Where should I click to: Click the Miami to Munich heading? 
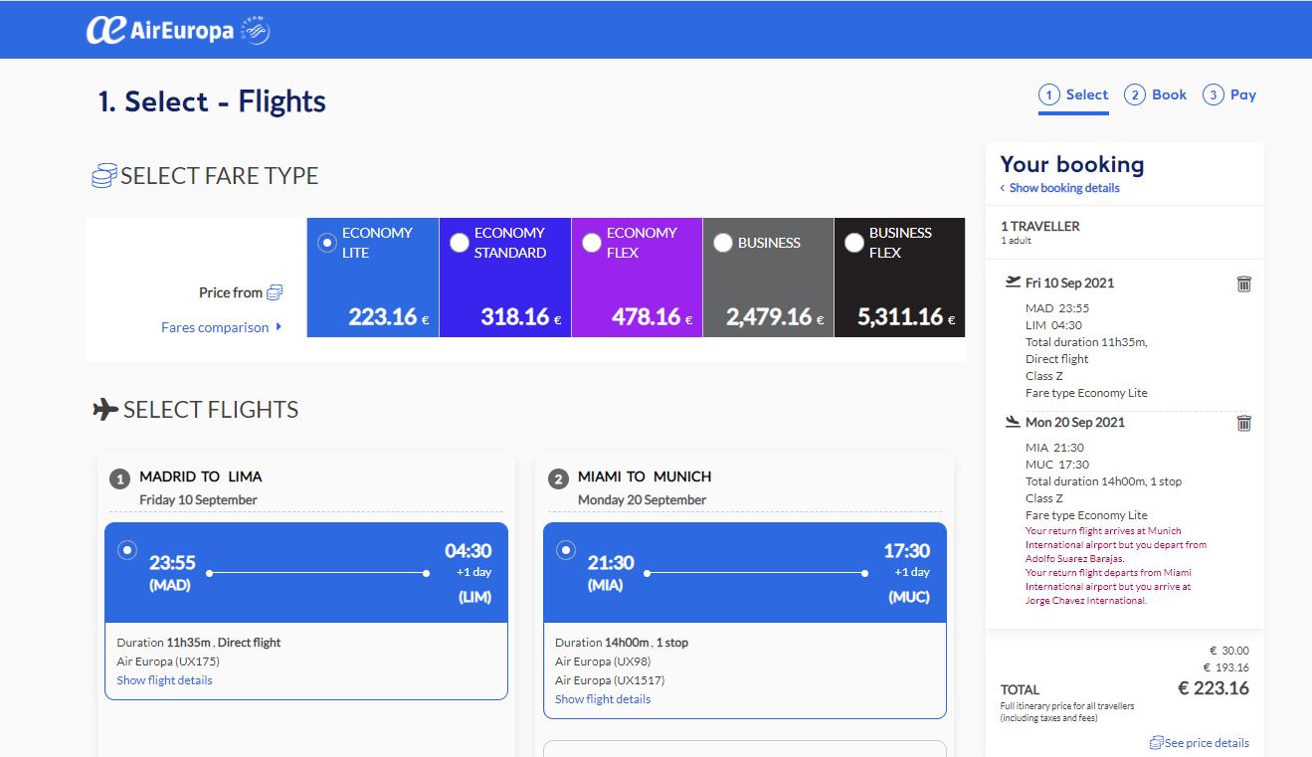(645, 476)
